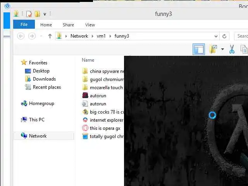Refresh the funny3 folder view
The width and height of the screenshot is (248, 186).
(x=224, y=36)
